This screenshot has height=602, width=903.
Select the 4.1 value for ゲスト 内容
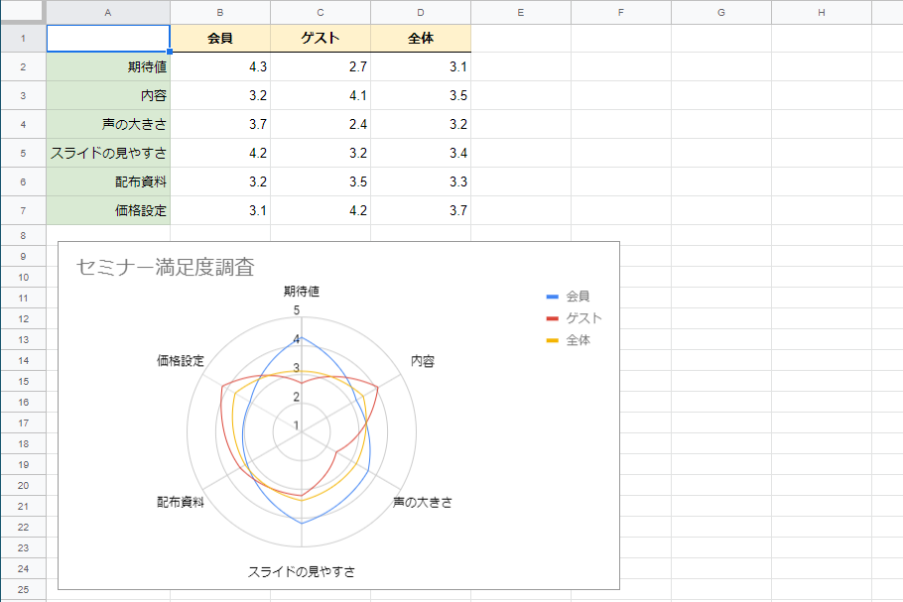click(320, 95)
